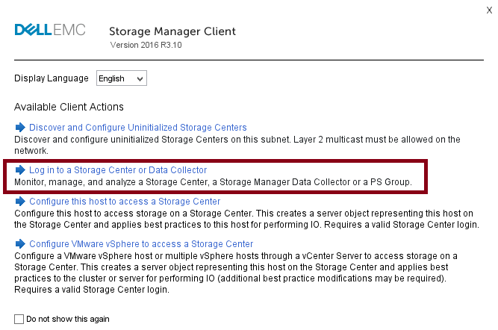The width and height of the screenshot is (498, 330).
Task: Click the Storage Manager Client title text
Action: (x=172, y=31)
